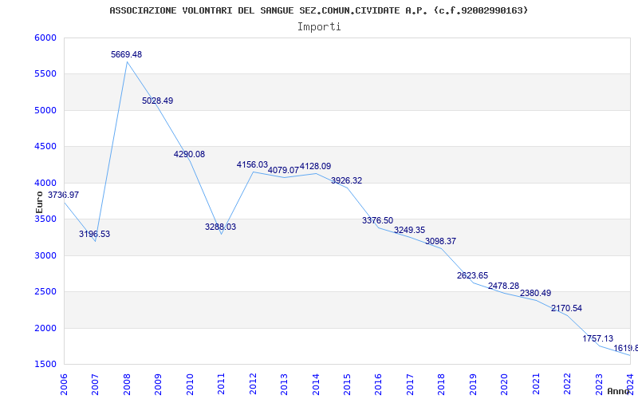Select the data label 4156.03

(252, 165)
